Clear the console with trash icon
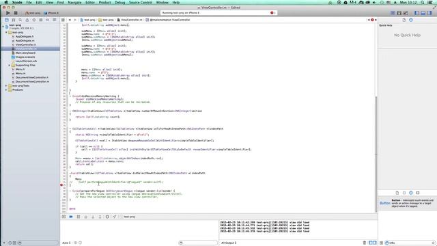The image size is (437, 246). coord(364,243)
